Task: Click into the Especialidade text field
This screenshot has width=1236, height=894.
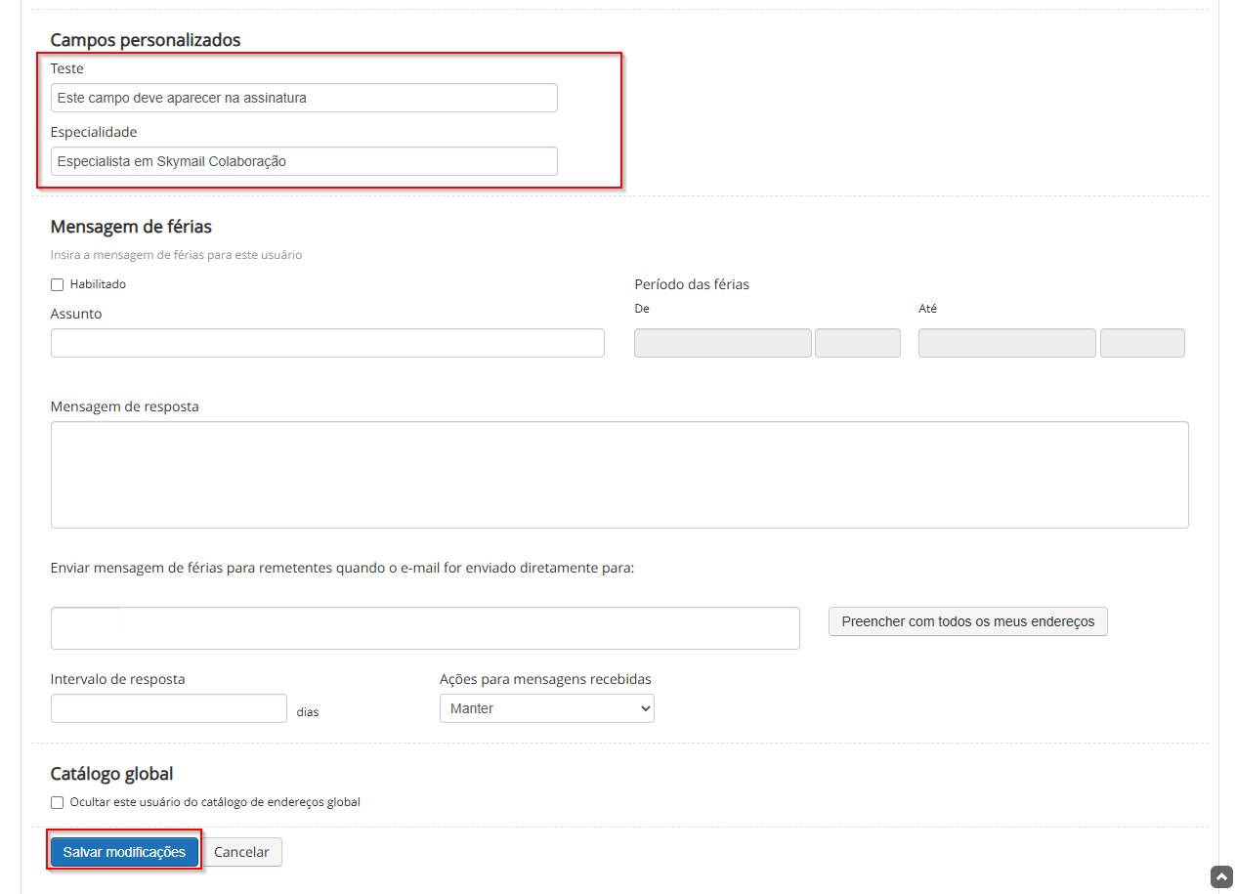Action: [304, 161]
